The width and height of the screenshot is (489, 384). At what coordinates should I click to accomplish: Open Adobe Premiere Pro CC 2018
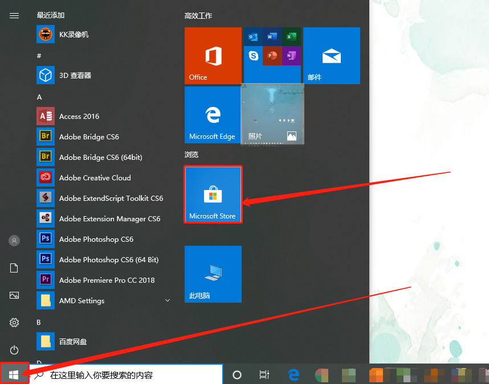107,280
